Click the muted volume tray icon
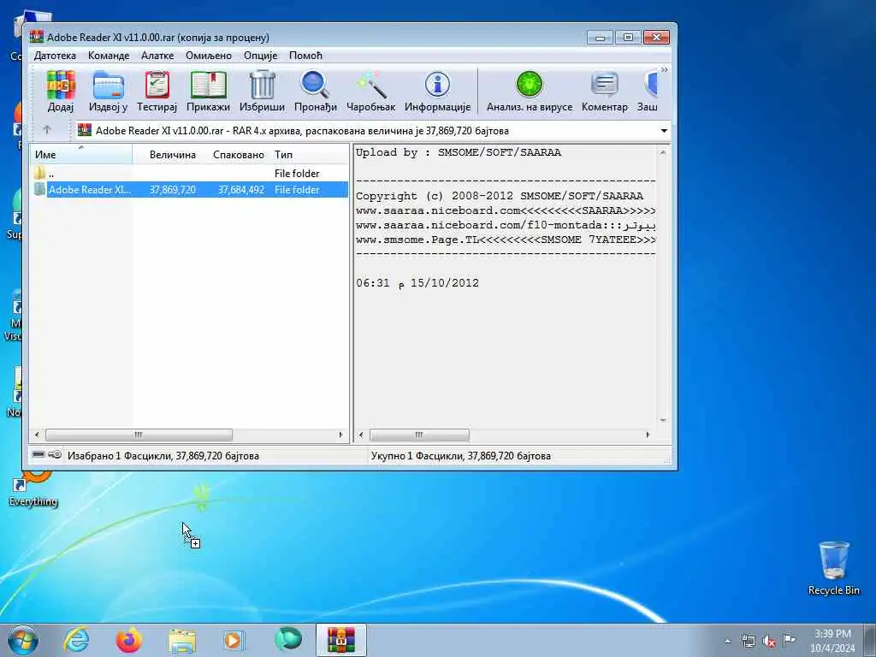Image resolution: width=876 pixels, height=657 pixels. (769, 642)
